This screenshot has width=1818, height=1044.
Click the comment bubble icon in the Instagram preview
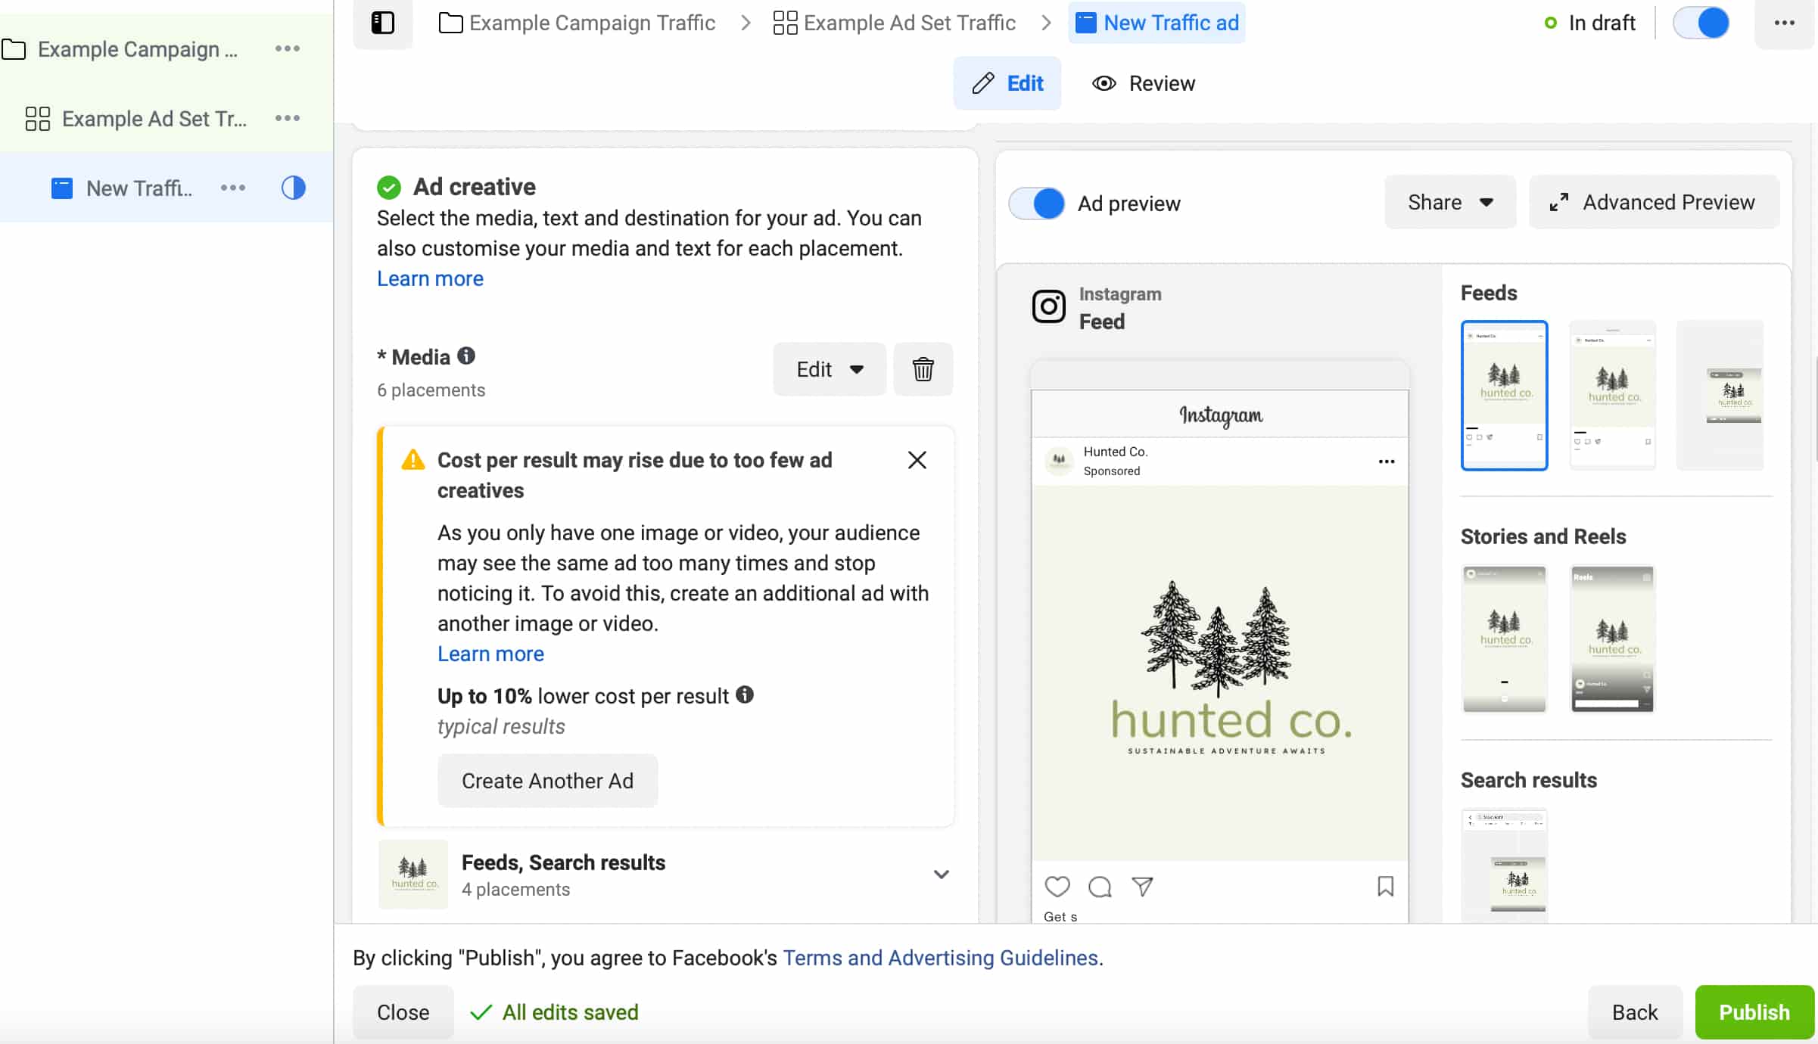pyautogui.click(x=1099, y=887)
